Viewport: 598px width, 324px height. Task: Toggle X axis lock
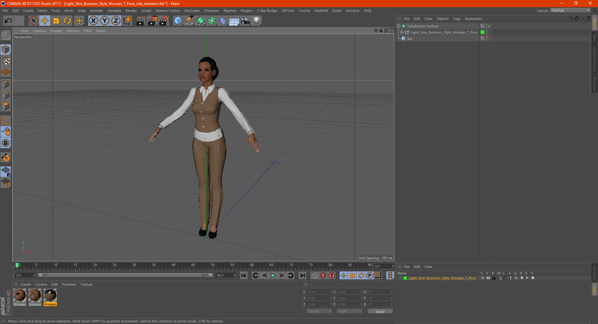[93, 21]
